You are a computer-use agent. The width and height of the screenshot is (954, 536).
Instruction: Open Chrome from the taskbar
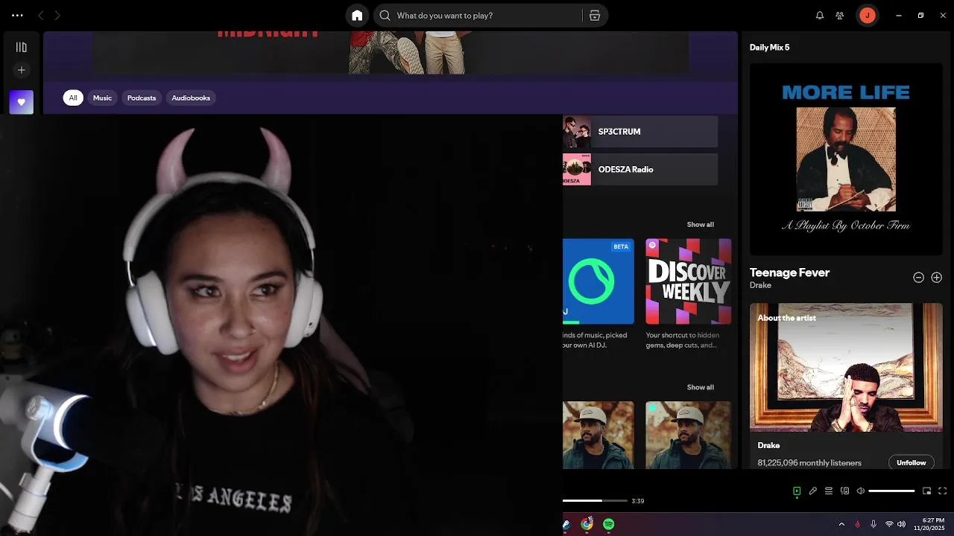[x=587, y=524]
